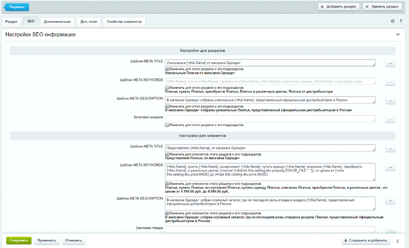
Task: Click the sections META DESCRIPTION template field
Action: coord(270,100)
